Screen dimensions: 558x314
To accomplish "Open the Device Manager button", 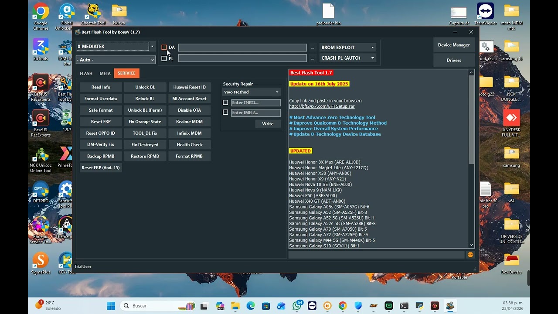I will pyautogui.click(x=454, y=45).
